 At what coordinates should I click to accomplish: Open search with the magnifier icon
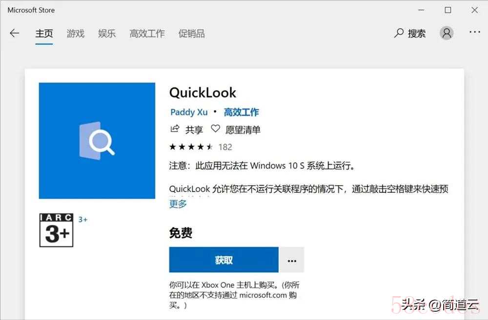pos(399,33)
